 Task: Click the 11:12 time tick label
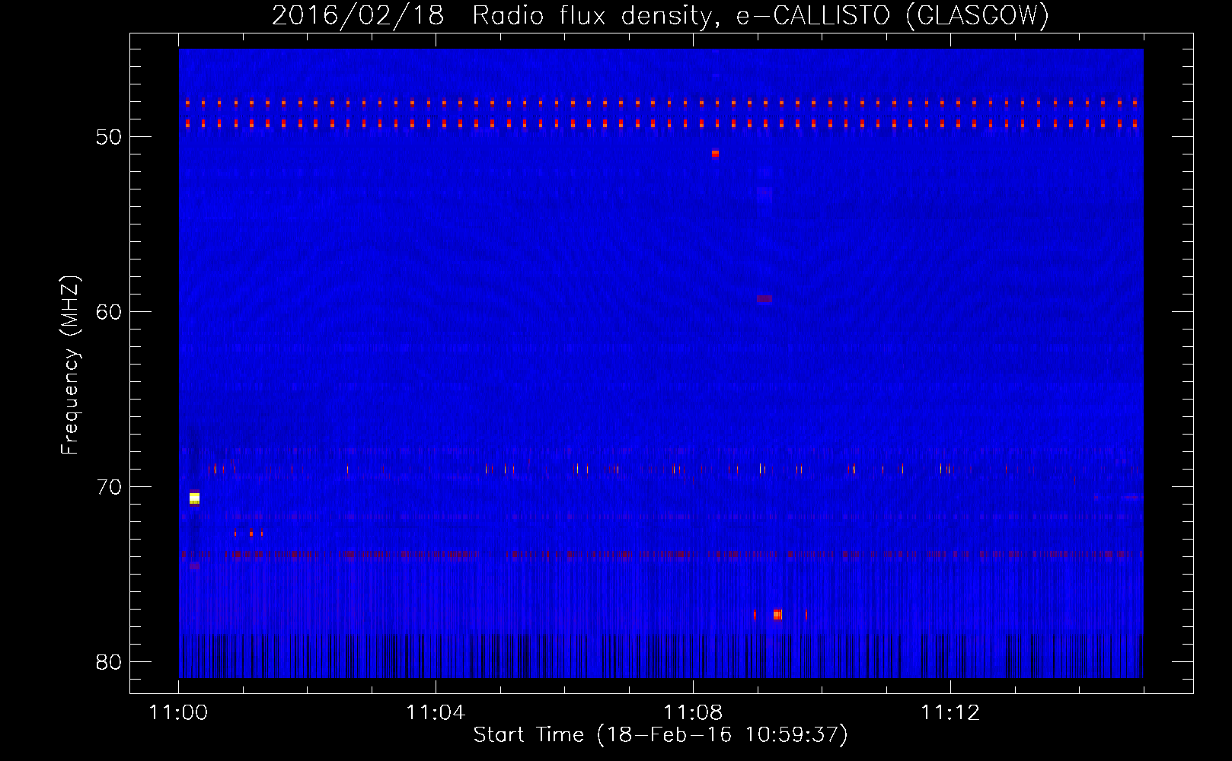950,713
